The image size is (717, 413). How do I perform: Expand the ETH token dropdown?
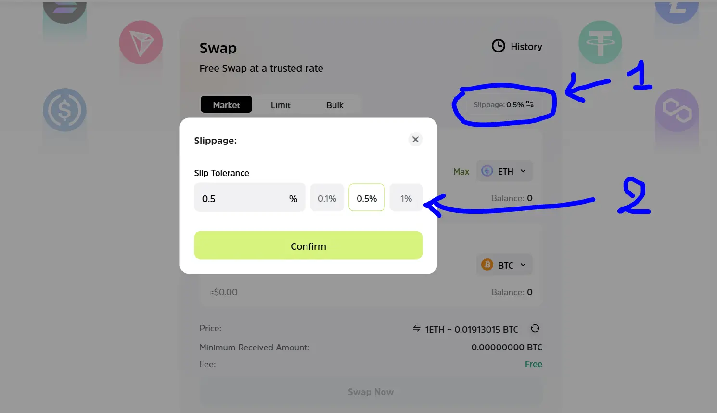pyautogui.click(x=504, y=171)
